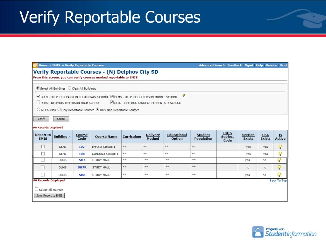Sort by the Building column header
This screenshot has width=326, height=245.
click(60, 137)
